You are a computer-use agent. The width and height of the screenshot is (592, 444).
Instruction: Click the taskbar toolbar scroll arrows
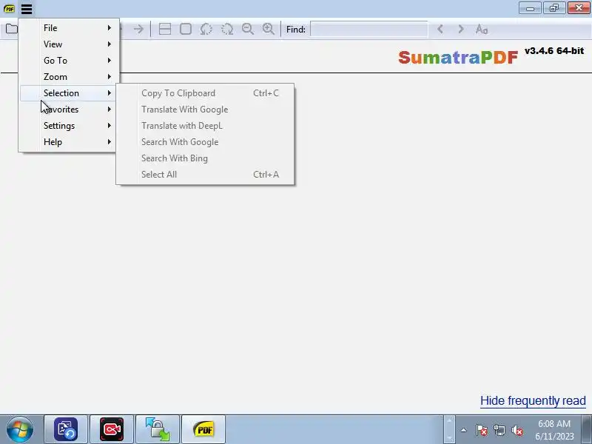coord(449,429)
